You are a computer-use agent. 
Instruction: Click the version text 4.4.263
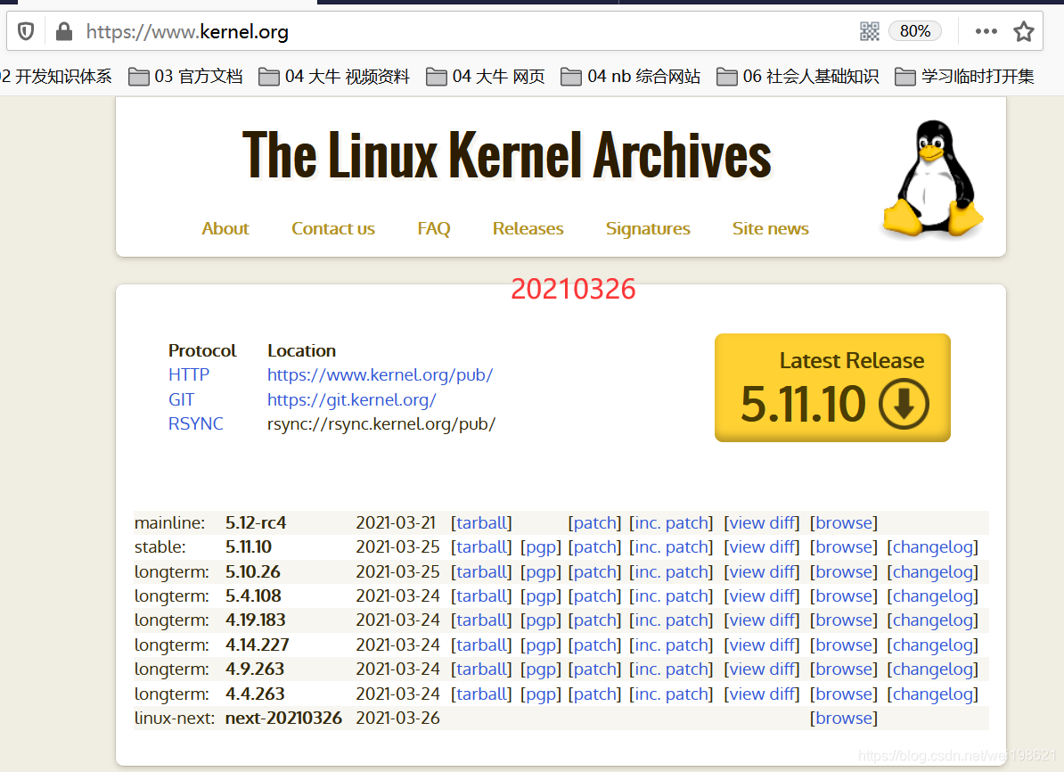pyautogui.click(x=255, y=694)
